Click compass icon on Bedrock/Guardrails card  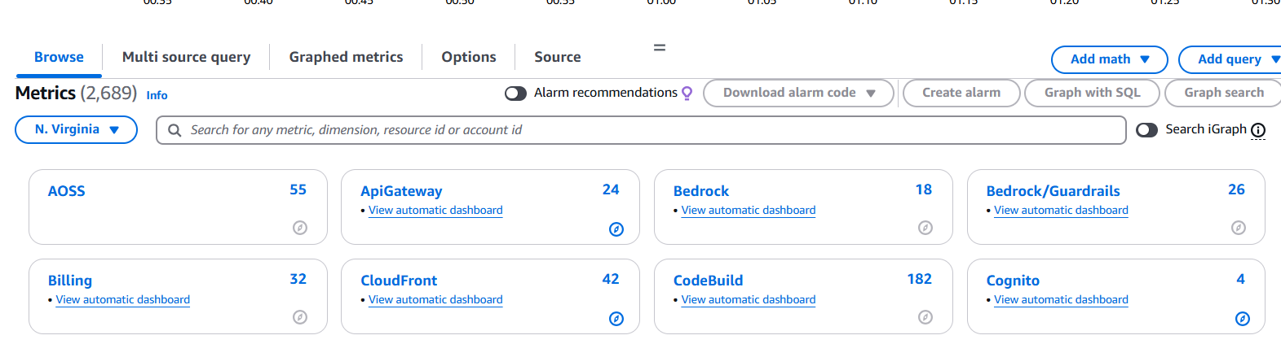point(1239,228)
